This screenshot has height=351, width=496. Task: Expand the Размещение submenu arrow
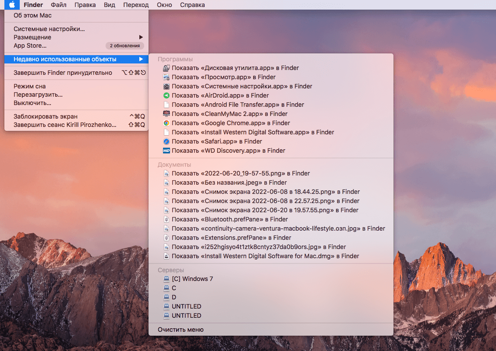tap(141, 37)
